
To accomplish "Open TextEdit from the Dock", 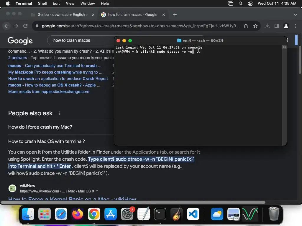I will pyautogui.click(x=144, y=214).
